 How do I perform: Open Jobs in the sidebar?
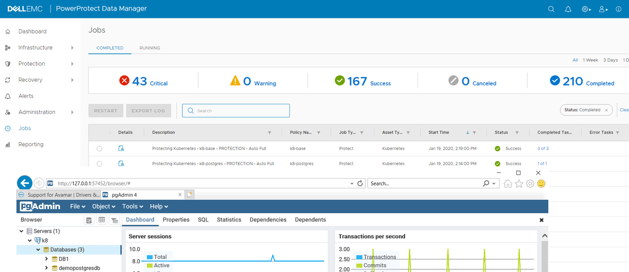[x=25, y=128]
